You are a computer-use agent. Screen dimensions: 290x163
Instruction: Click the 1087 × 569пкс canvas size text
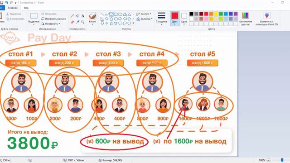pos(76,160)
